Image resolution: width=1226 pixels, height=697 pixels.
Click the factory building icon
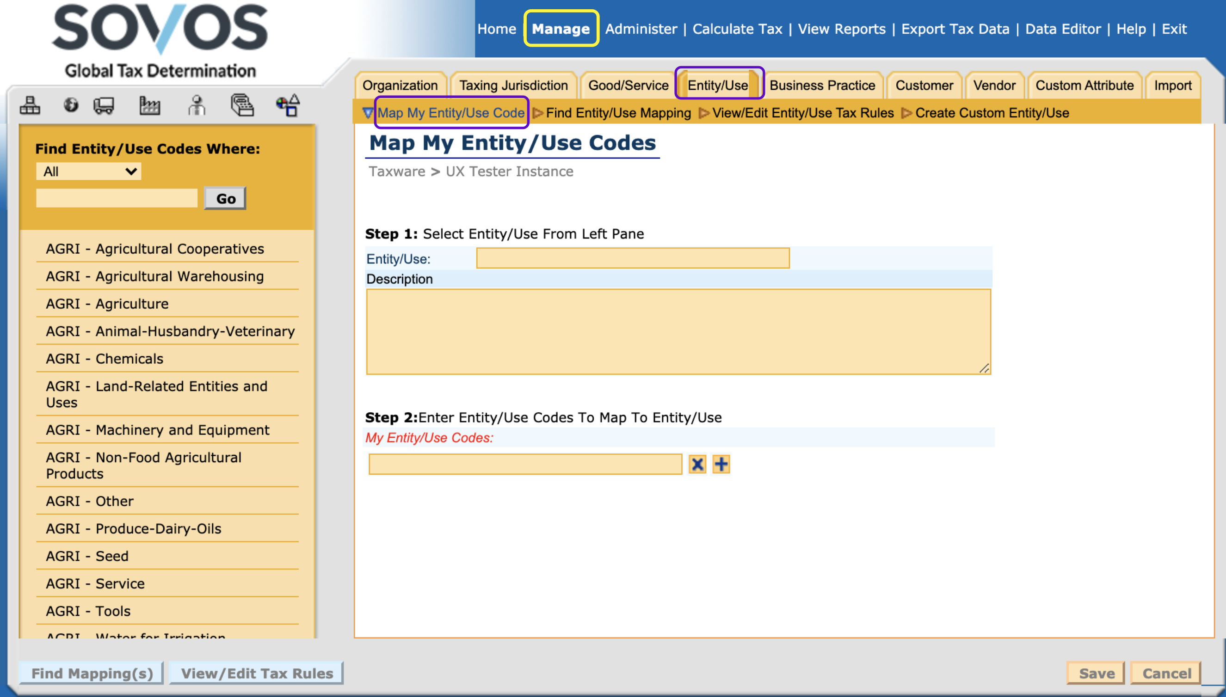coord(149,105)
